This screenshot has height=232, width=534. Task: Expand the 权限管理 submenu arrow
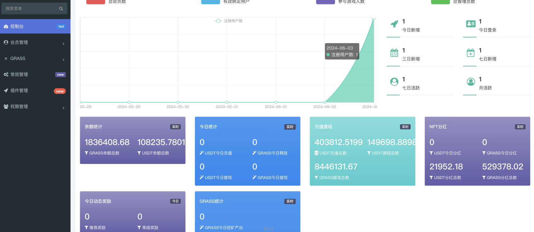coord(63,108)
